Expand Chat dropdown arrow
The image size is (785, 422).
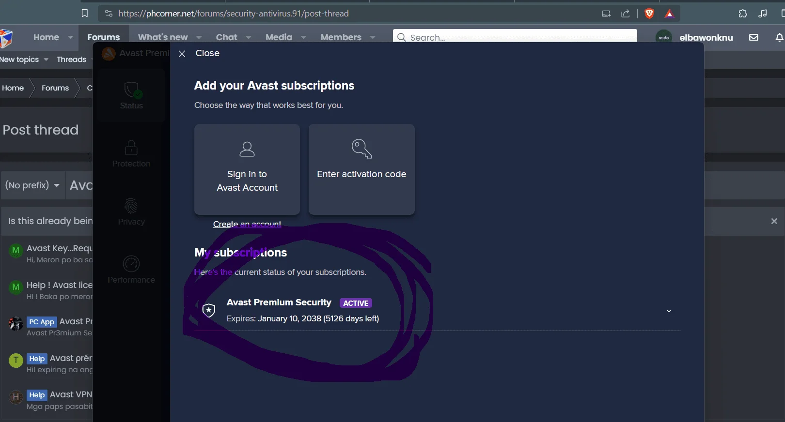coord(249,37)
